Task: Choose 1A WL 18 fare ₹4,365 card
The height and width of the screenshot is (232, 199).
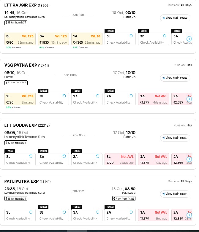Action: (x=87, y=39)
